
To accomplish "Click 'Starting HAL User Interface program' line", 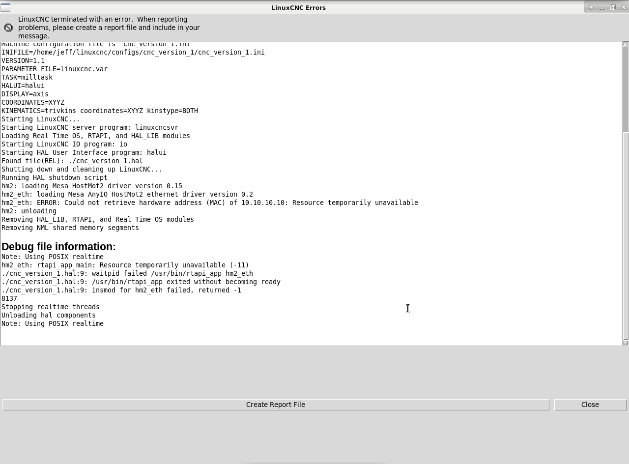I will point(84,152).
